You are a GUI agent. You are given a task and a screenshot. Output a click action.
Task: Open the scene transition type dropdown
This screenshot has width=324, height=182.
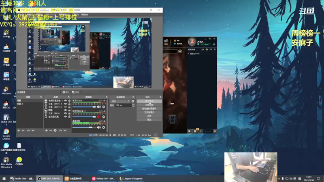click(x=120, y=102)
